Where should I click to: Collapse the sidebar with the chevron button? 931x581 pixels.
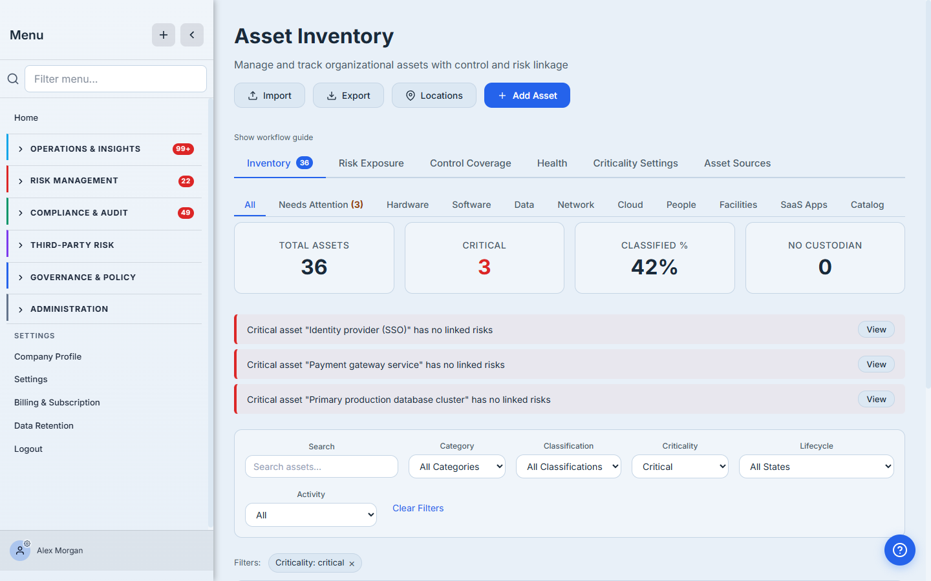tap(192, 35)
